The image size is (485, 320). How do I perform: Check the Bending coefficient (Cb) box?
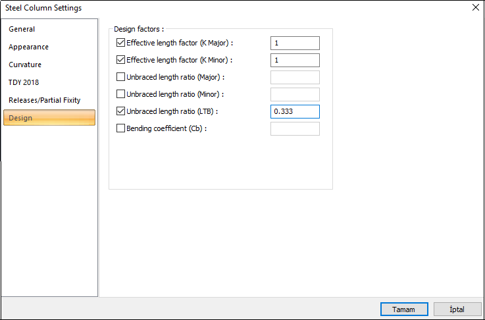pyautogui.click(x=120, y=128)
